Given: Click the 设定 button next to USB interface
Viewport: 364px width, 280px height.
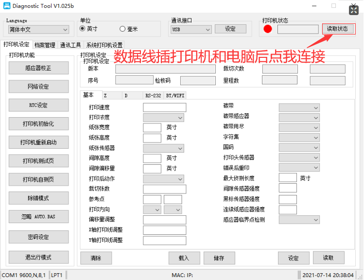Looking at the screenshot, I should (x=230, y=29).
